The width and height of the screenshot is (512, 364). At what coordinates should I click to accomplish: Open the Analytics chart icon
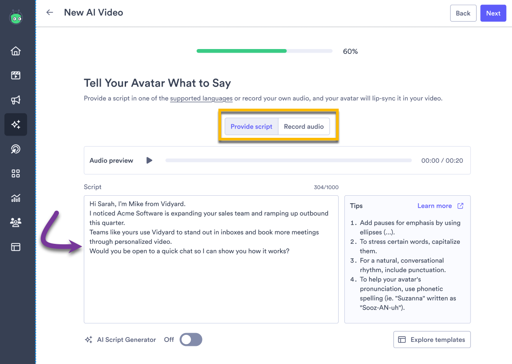[15, 198]
